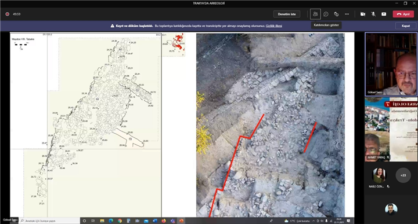418x224 pixels.
Task: Click the bottom participant's round avatar
Action: [x=391, y=209]
